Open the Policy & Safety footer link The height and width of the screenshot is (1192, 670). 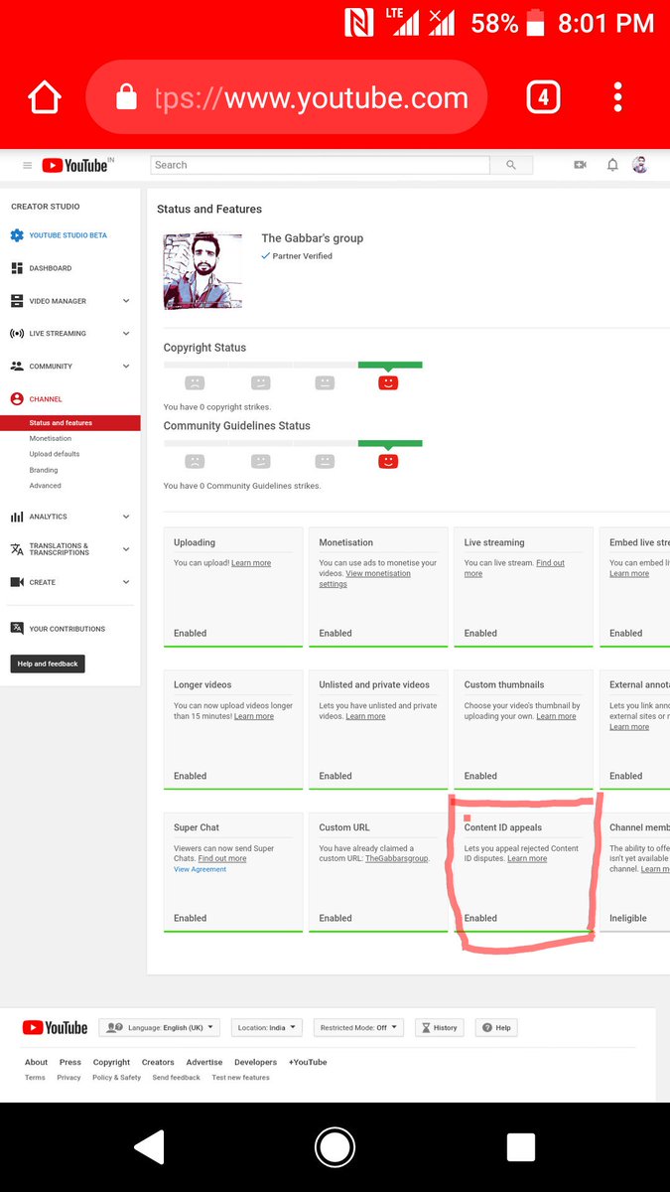point(116,1078)
